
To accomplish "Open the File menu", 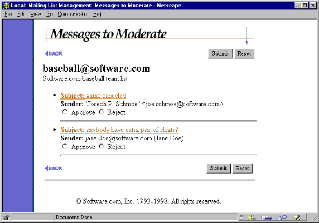I will (8, 14).
